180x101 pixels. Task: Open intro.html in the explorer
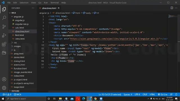[x=20, y=39]
